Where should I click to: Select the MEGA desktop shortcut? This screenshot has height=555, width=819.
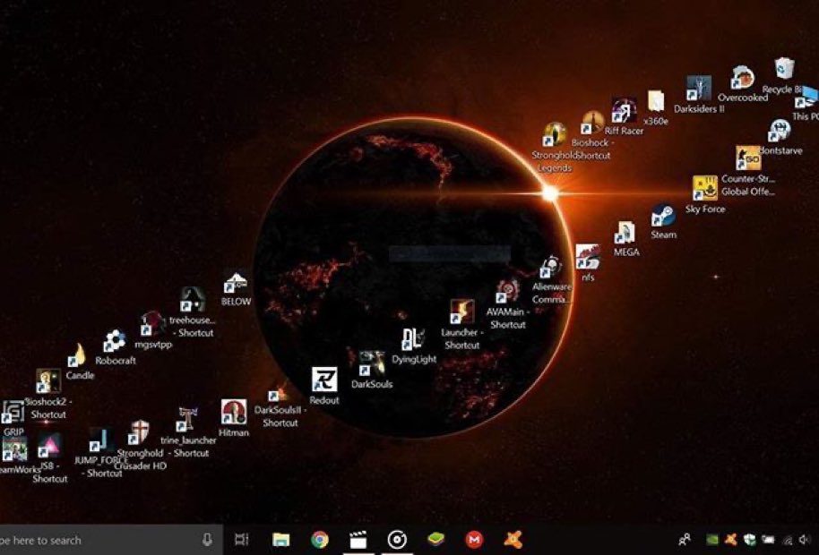[x=625, y=233]
